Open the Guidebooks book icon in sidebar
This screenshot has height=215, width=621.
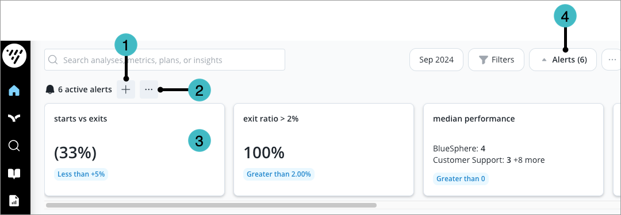point(14,174)
